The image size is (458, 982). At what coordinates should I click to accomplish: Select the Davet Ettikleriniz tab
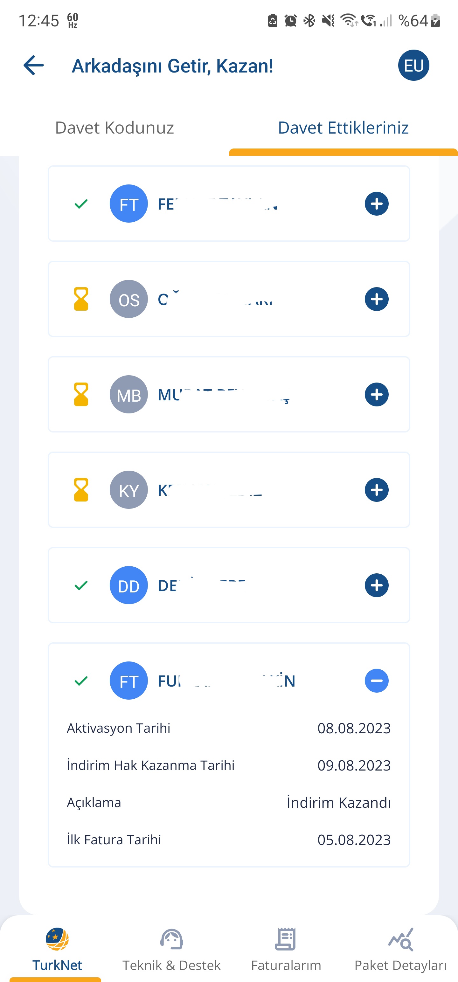(343, 128)
